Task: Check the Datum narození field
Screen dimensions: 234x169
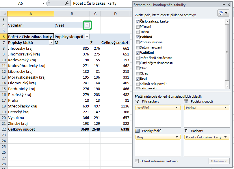Action: point(138,47)
